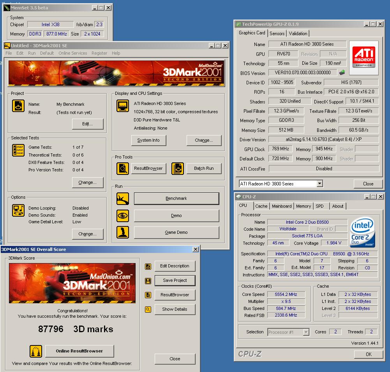The width and height of the screenshot is (390, 372).
Task: Switch to the Cache tab in CPU-Z
Action: point(261,206)
